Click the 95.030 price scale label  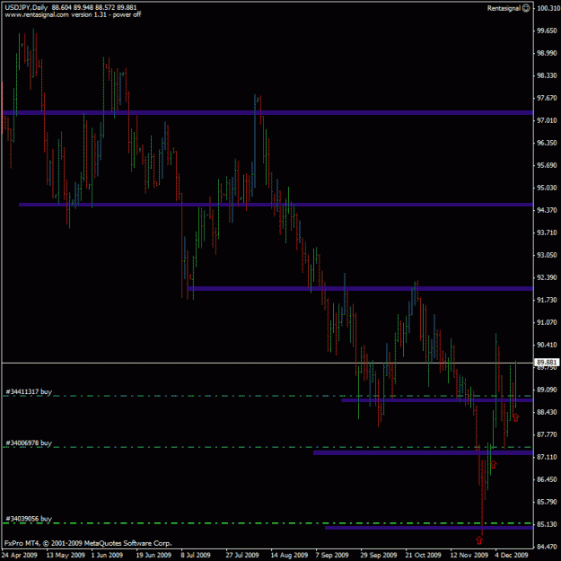[x=548, y=188]
